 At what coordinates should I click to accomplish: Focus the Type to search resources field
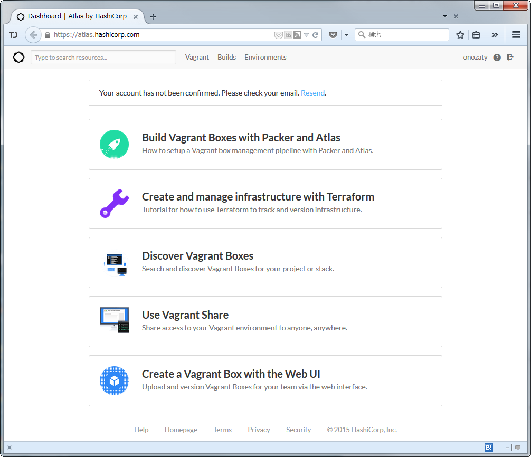coord(103,57)
